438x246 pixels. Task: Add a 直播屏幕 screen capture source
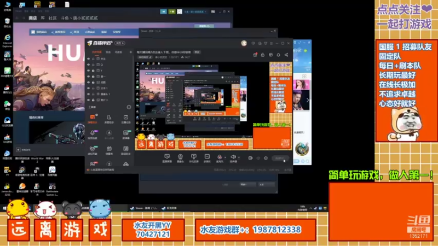coord(167,158)
